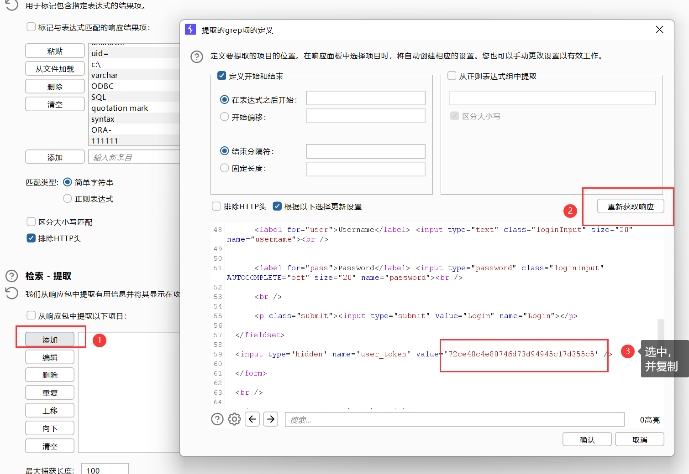Close the 提取的grep项的定义 dialog
The height and width of the screenshot is (474, 689).
click(659, 30)
